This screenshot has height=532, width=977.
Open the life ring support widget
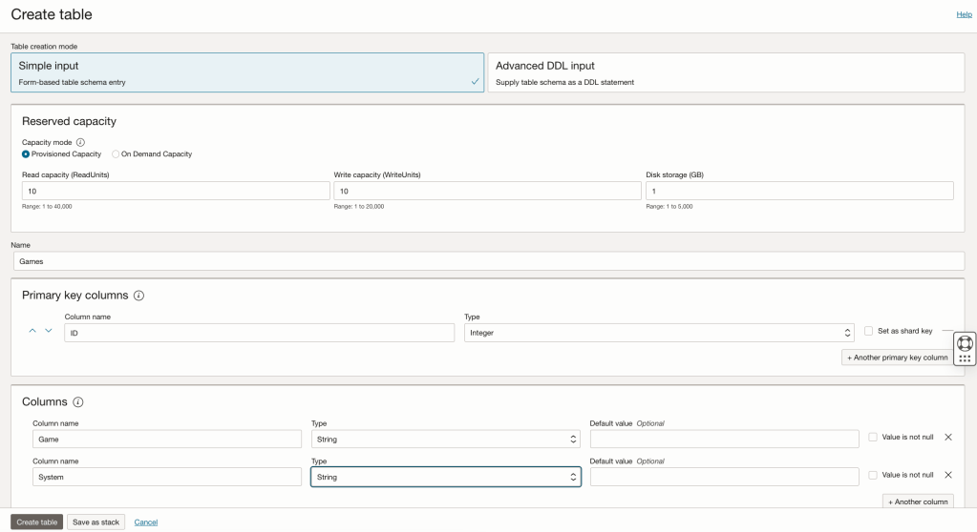[x=965, y=342]
